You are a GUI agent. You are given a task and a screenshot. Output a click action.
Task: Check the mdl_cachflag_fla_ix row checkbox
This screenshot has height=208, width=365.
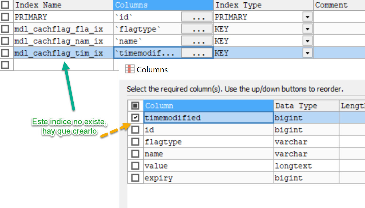tap(5, 29)
